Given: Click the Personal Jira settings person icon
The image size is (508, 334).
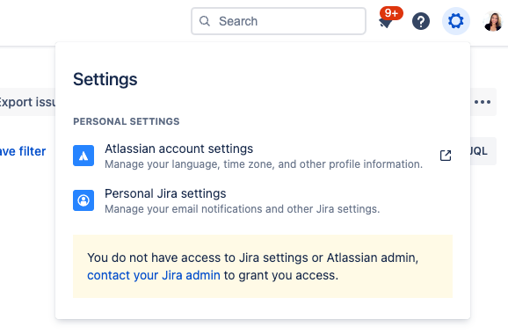Looking at the screenshot, I should (83, 200).
